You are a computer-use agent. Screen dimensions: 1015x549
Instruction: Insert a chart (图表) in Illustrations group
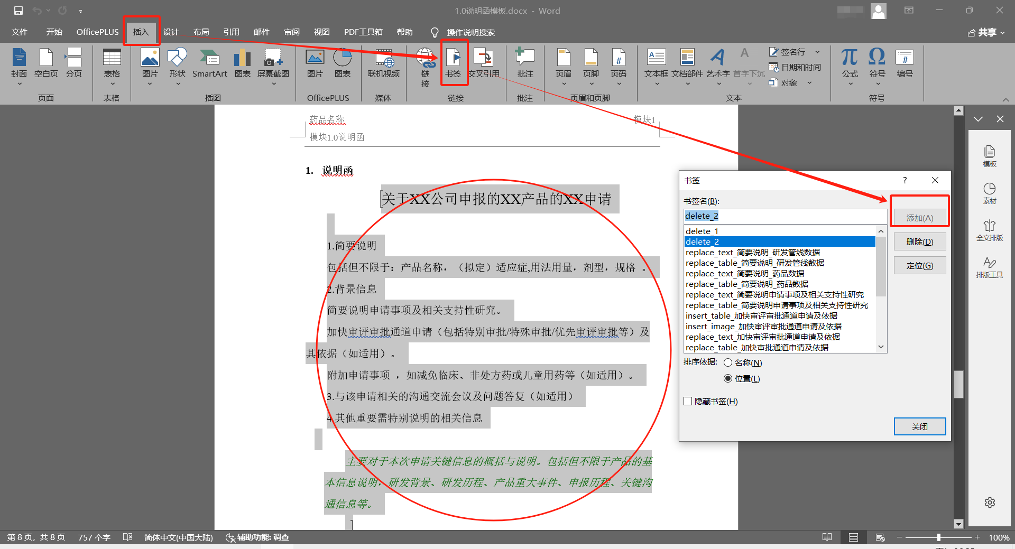pos(243,63)
